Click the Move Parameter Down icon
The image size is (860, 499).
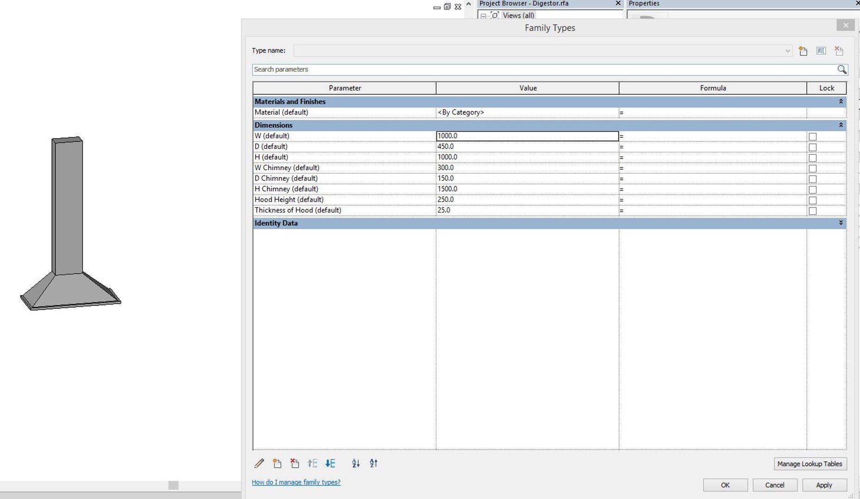330,463
